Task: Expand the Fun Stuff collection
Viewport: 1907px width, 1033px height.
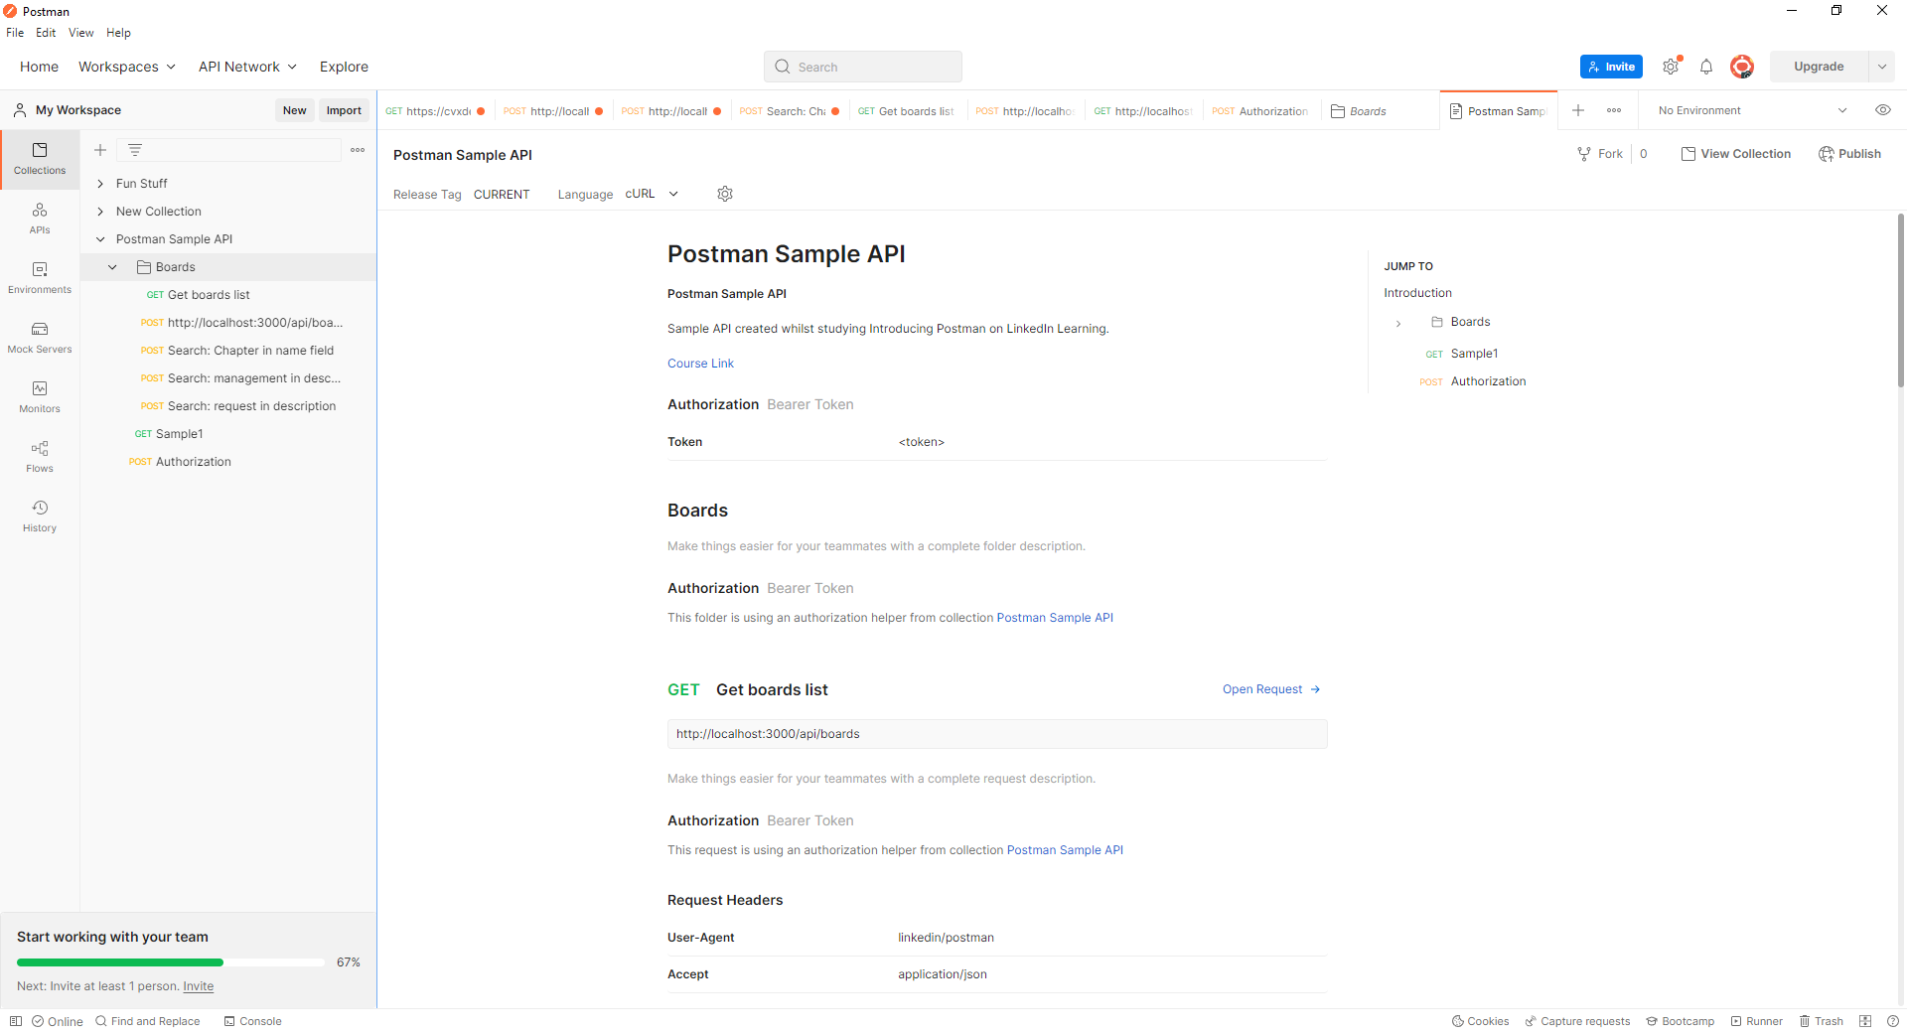Action: click(x=100, y=184)
